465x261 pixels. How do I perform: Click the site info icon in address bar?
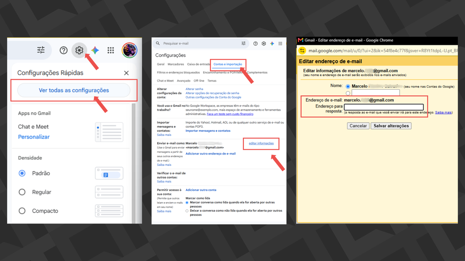click(x=302, y=51)
